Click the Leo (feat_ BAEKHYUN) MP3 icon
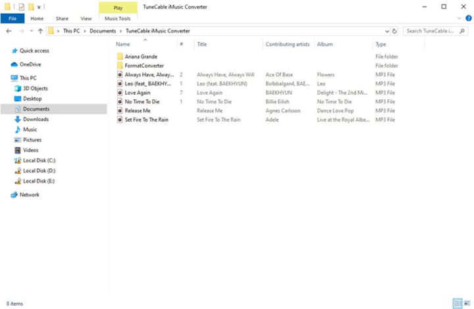Screen dimensions: 474x309 click(x=120, y=83)
